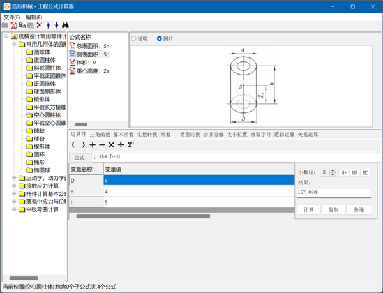This screenshot has height=293, width=383.
Task: Insert the right parenthesis operator
Action: tap(83, 145)
